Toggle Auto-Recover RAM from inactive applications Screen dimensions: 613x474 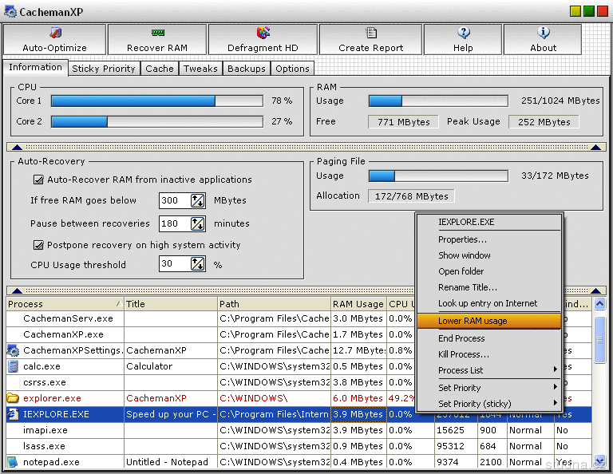(38, 180)
